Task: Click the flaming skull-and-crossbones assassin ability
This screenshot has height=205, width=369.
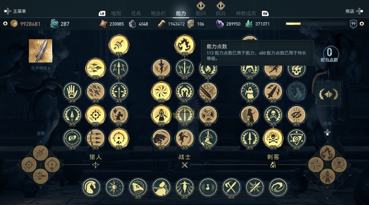Action: click(273, 138)
